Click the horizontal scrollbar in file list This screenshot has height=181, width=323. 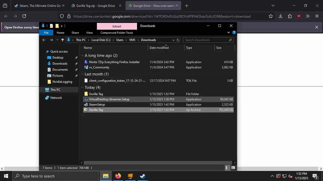[x=158, y=163]
